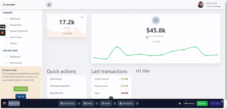
Task: Select the Send money tour step
Action: (x=67, y=103)
